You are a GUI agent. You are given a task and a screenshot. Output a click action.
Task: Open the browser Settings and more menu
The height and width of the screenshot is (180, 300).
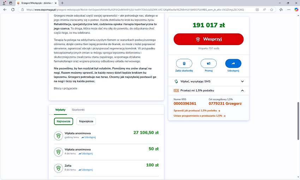[x=288, y=10]
